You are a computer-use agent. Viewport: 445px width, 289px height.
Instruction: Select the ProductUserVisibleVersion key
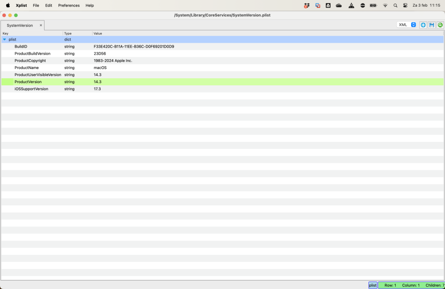coord(38,75)
